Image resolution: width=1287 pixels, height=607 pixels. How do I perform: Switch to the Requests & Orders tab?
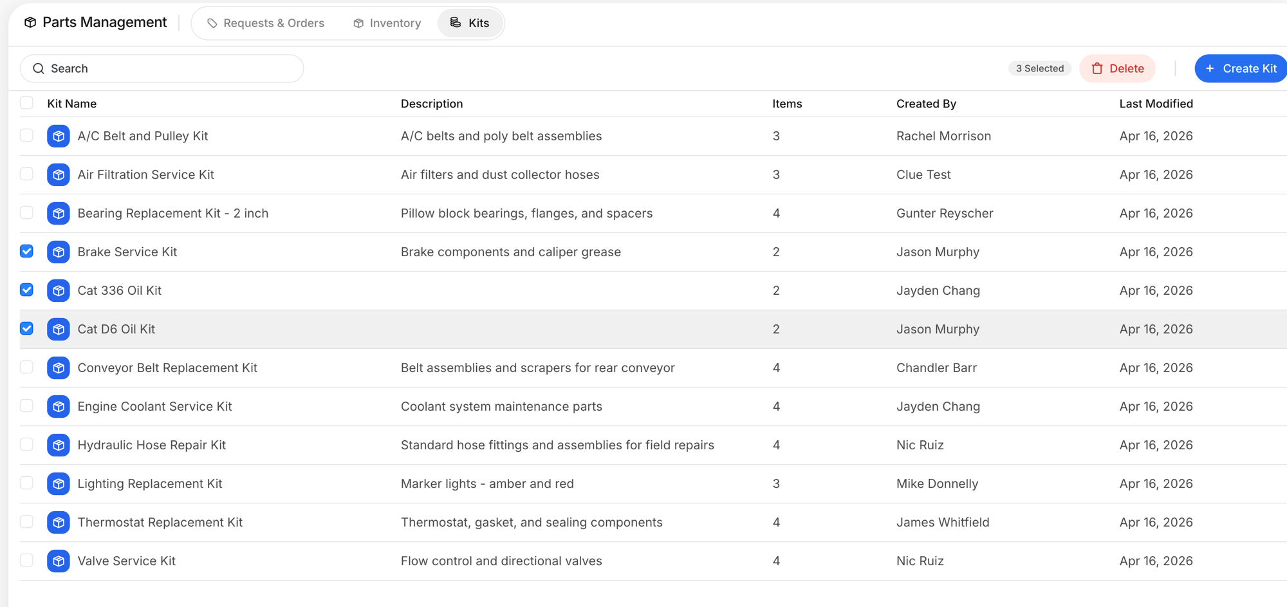266,23
